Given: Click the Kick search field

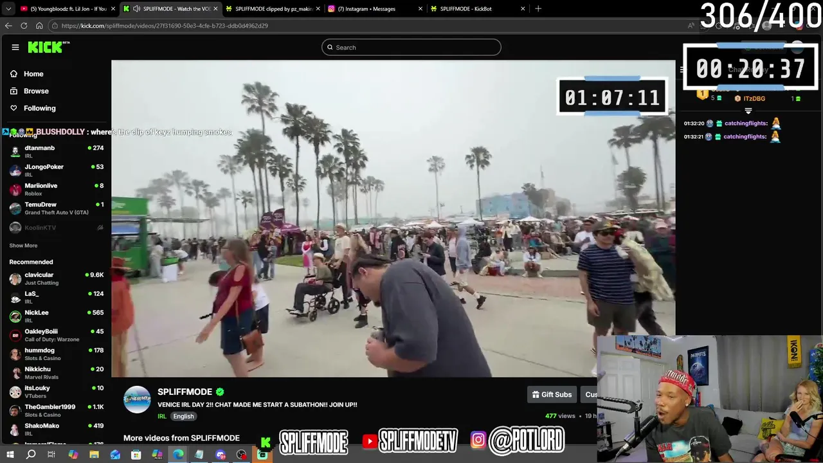Looking at the screenshot, I should click(x=411, y=47).
